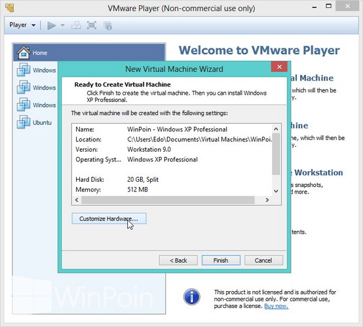Select the Ubuntu virtual machine icon
Image resolution: width=363 pixels, height=327 pixels.
(x=24, y=122)
